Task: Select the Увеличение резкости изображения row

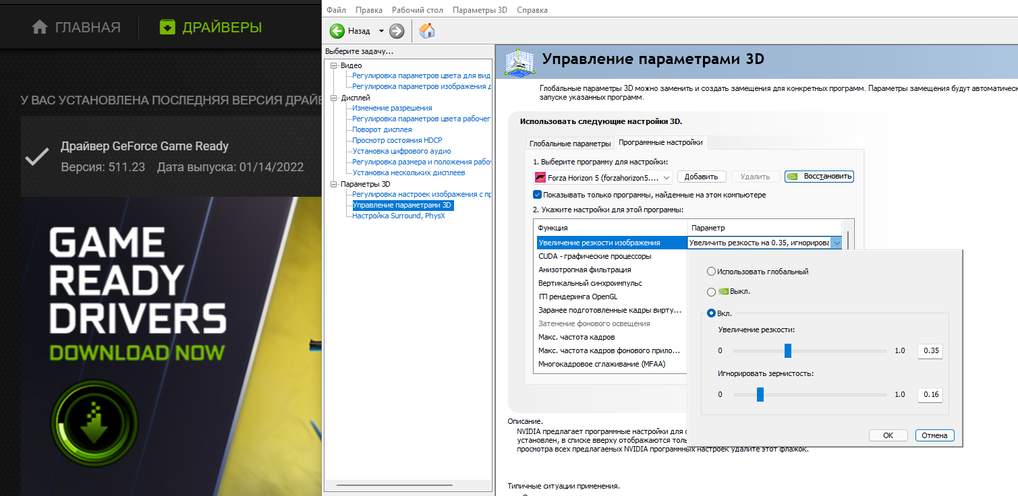Action: tap(612, 243)
